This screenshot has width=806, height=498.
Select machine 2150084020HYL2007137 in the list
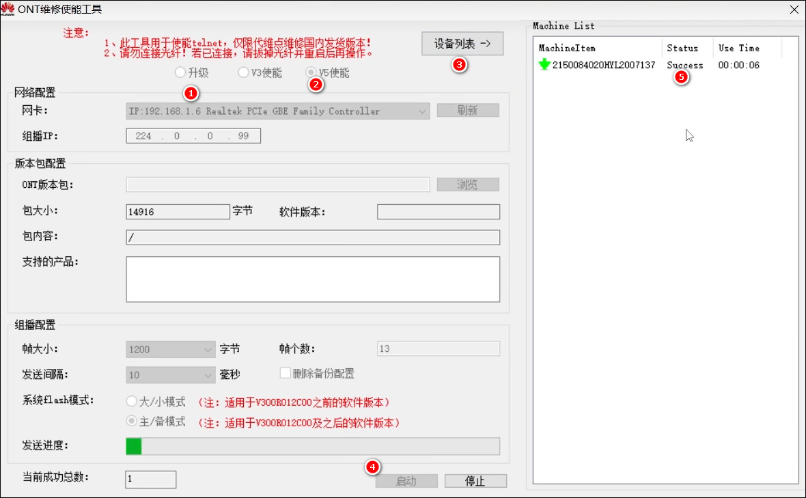(x=603, y=66)
